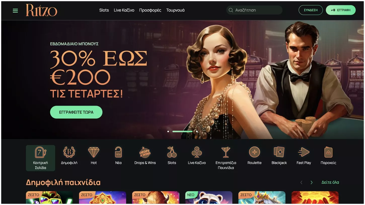Open the Drops & Wins category icon
Viewport: 365px width, 205px height.
pos(145,152)
